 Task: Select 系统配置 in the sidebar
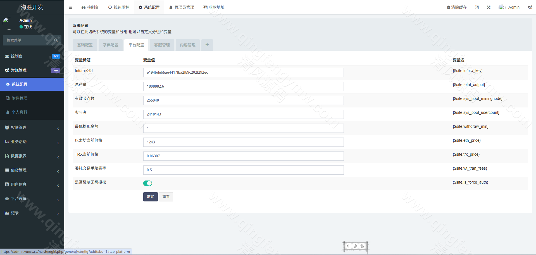32,84
